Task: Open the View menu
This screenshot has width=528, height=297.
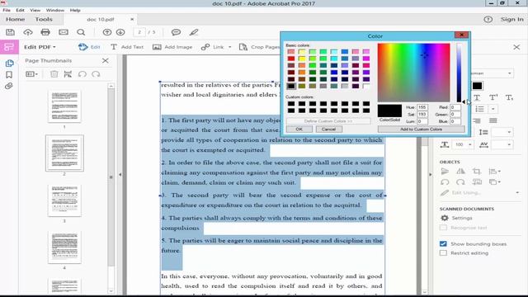Action: click(35, 10)
